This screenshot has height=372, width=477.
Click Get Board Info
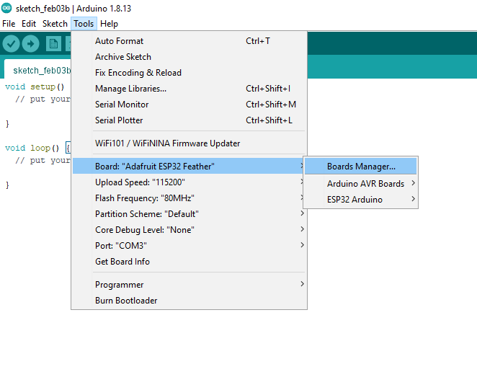pyautogui.click(x=189, y=262)
